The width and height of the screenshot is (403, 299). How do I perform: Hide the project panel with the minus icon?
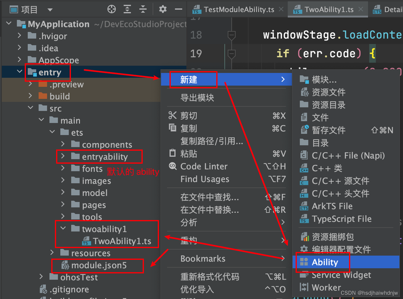178,9
